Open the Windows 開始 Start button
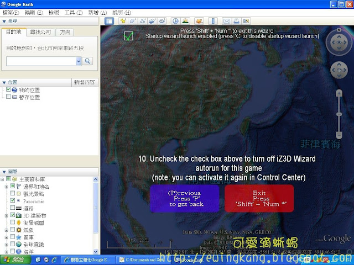 [x=15, y=260]
